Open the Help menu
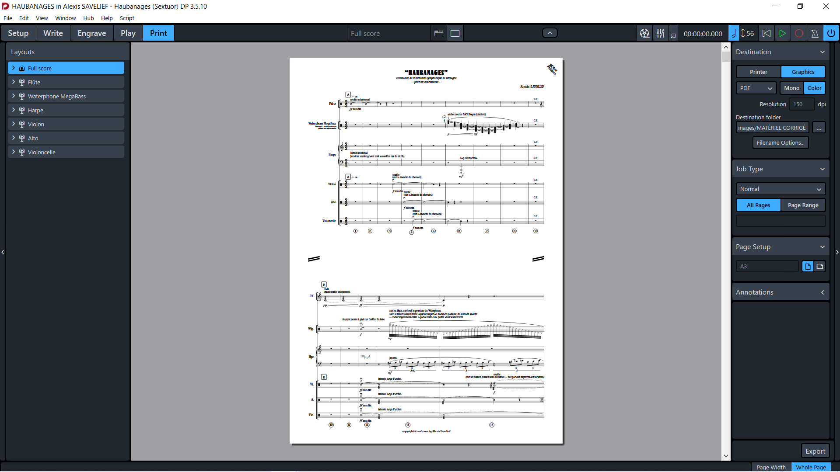840x472 pixels. pyautogui.click(x=107, y=18)
